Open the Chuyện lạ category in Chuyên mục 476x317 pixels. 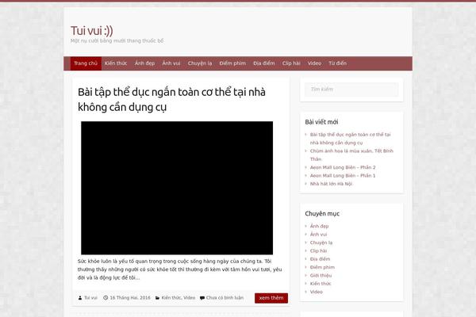coord(321,243)
